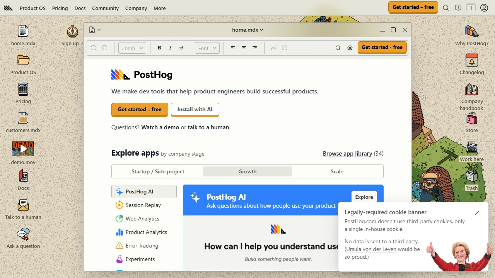
Task: Open the Font dropdown
Action: 207,48
